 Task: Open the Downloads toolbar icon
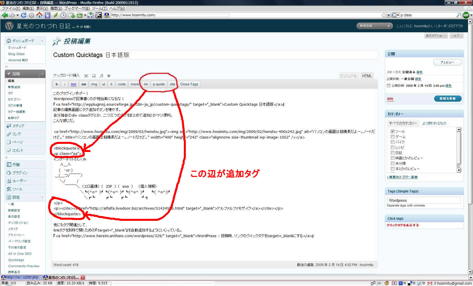coord(91,15)
